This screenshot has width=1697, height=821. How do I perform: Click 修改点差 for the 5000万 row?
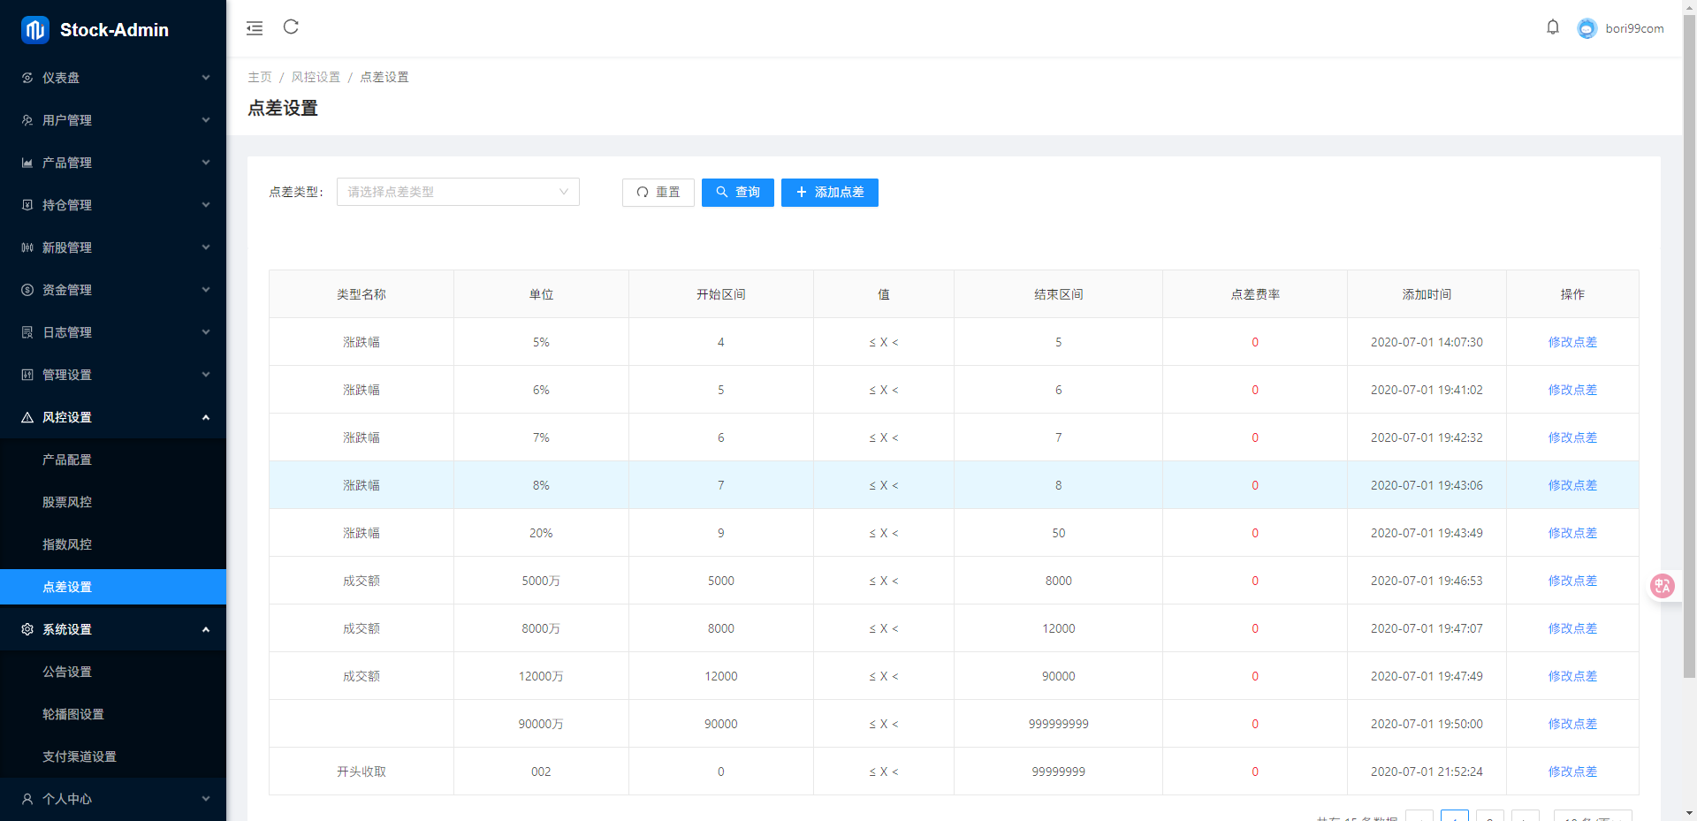[x=1572, y=581]
